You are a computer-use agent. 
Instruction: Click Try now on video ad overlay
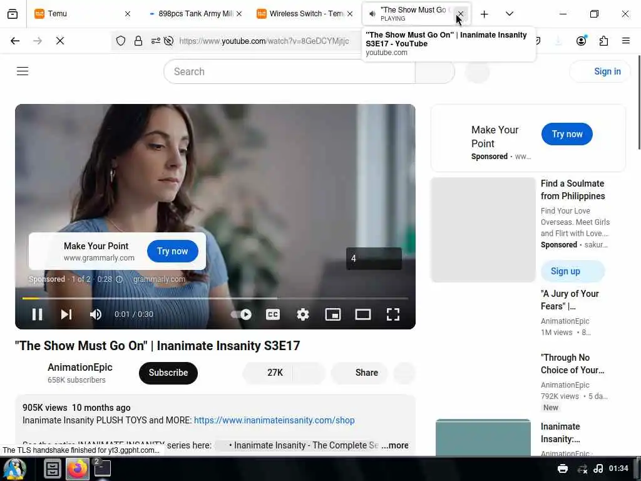(173, 251)
